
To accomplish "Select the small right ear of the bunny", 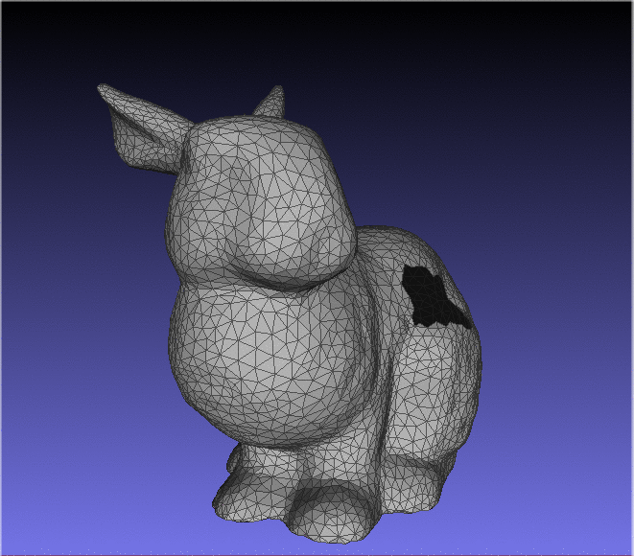I will [x=270, y=103].
